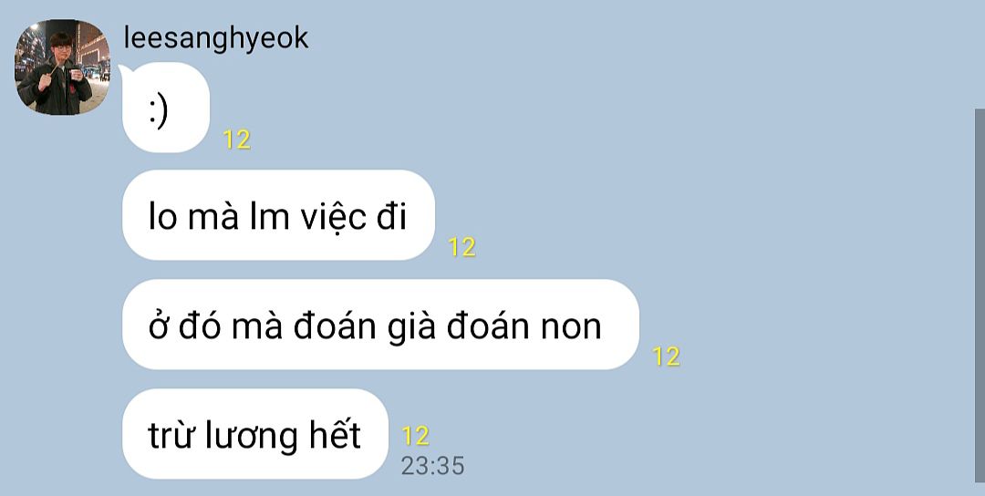985x496 pixels.
Task: Select the ":)" smiley message bubble
Action: click(166, 108)
